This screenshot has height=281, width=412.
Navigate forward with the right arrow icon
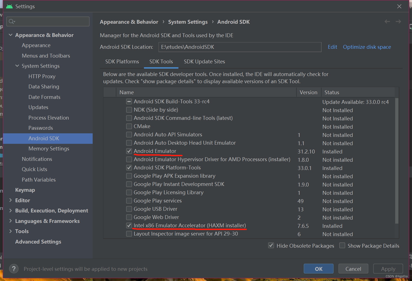point(398,21)
